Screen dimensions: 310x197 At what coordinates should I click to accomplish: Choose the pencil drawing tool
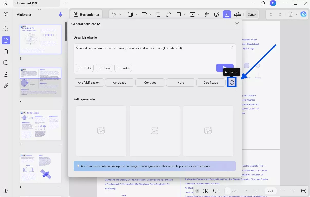click(168, 14)
